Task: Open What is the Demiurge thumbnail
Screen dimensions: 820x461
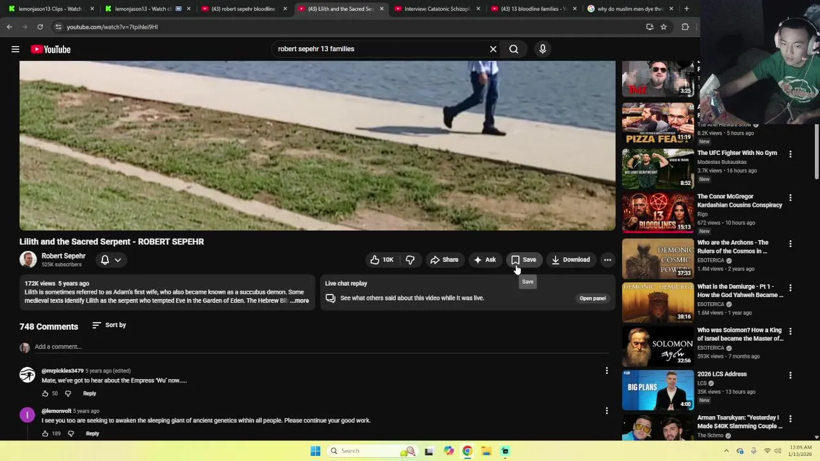Action: coord(658,302)
